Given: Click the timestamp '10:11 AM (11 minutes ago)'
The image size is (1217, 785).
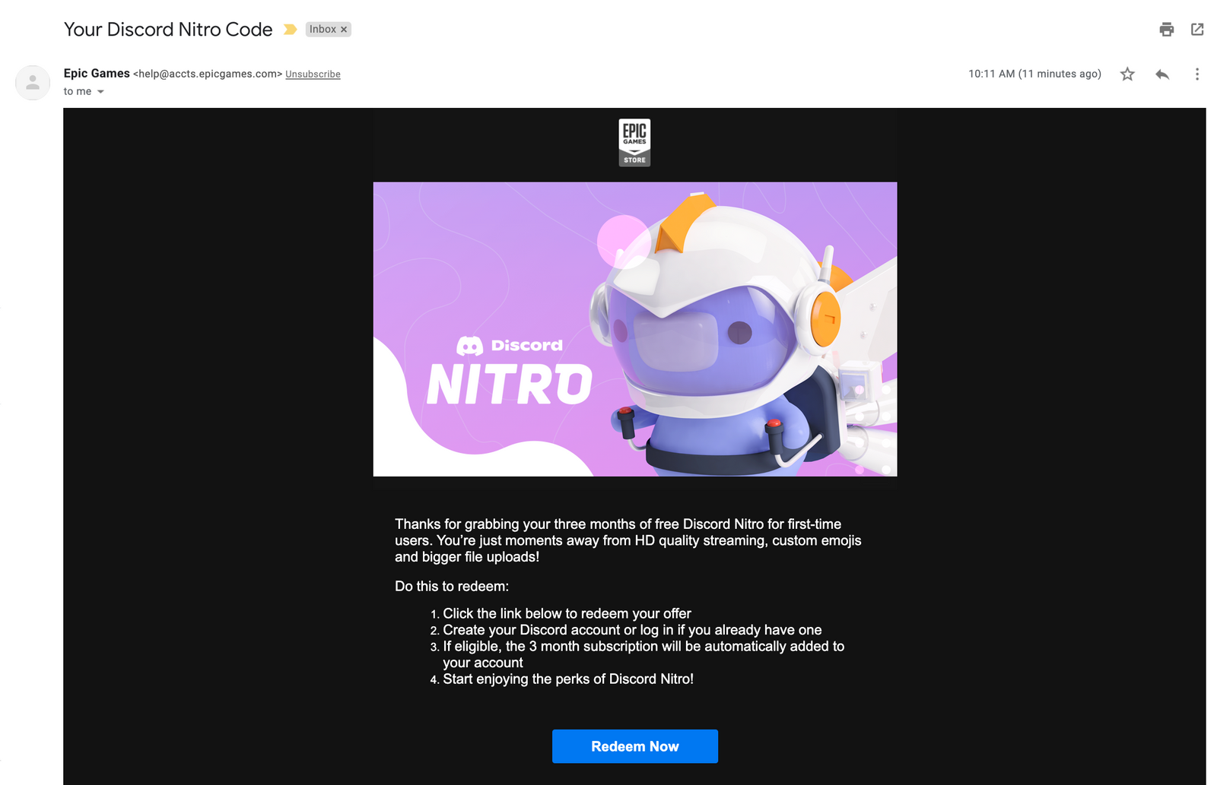Looking at the screenshot, I should coord(1034,74).
